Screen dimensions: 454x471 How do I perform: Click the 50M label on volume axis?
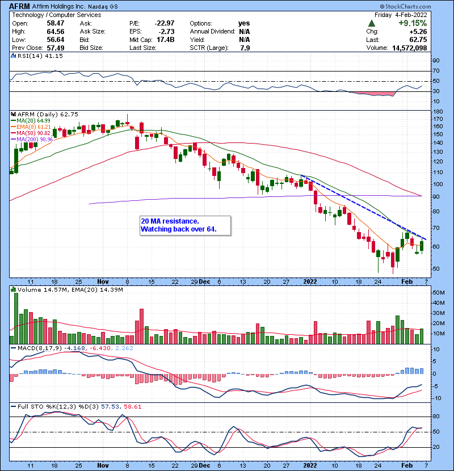click(438, 293)
